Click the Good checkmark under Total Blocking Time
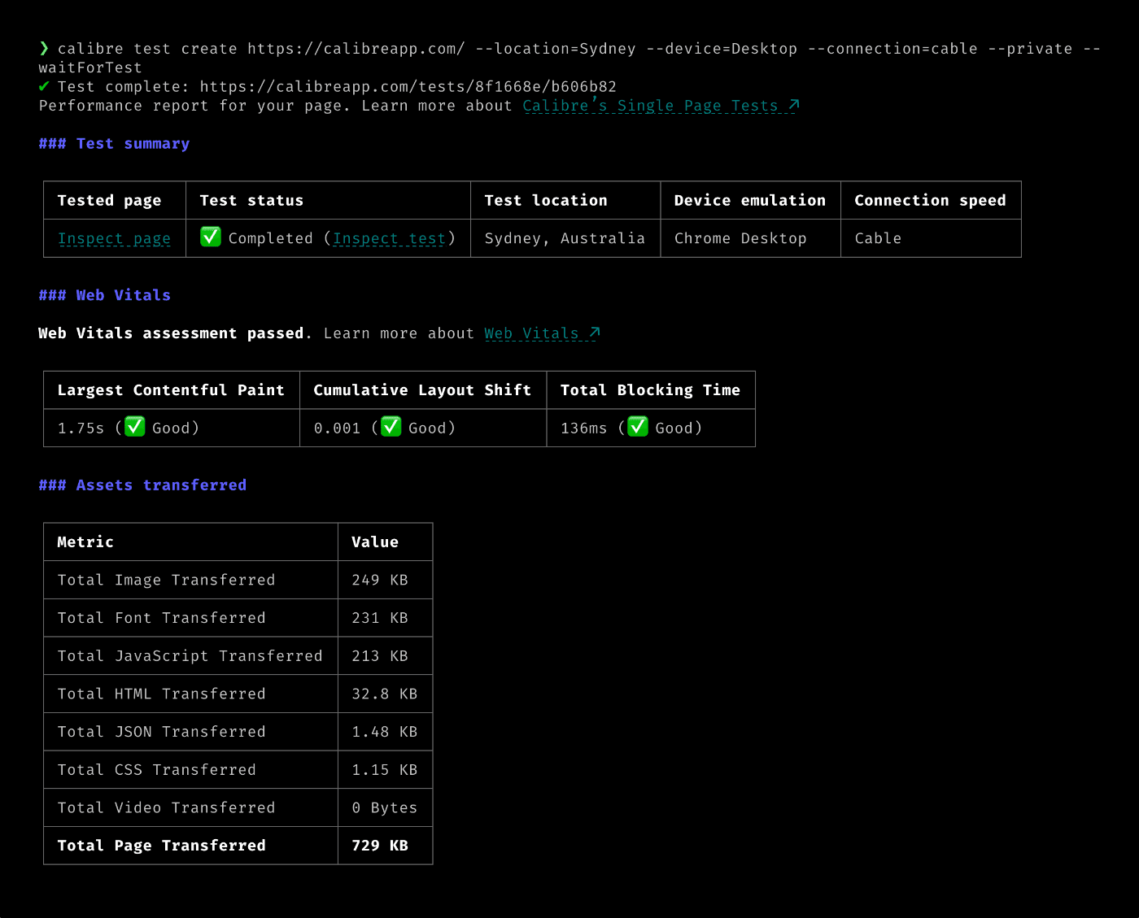This screenshot has width=1139, height=918. [638, 426]
